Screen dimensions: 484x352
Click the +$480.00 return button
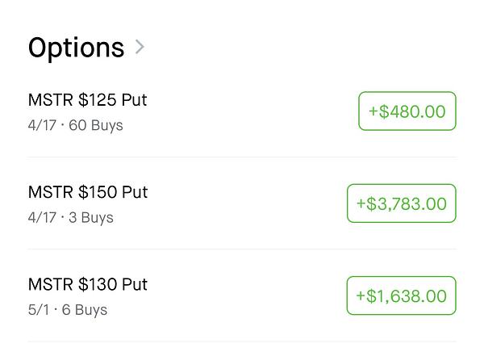[x=407, y=111]
